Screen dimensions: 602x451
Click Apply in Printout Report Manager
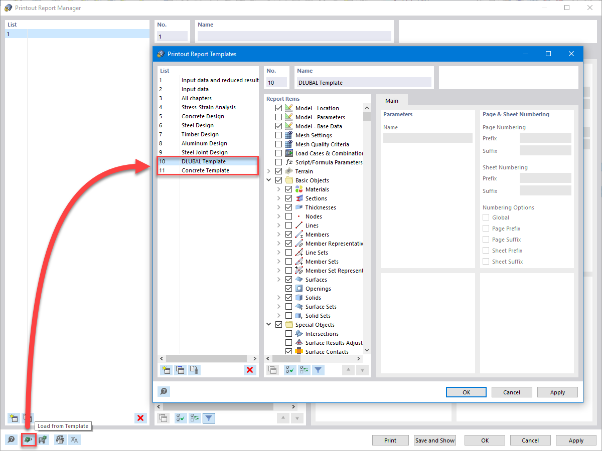click(576, 440)
